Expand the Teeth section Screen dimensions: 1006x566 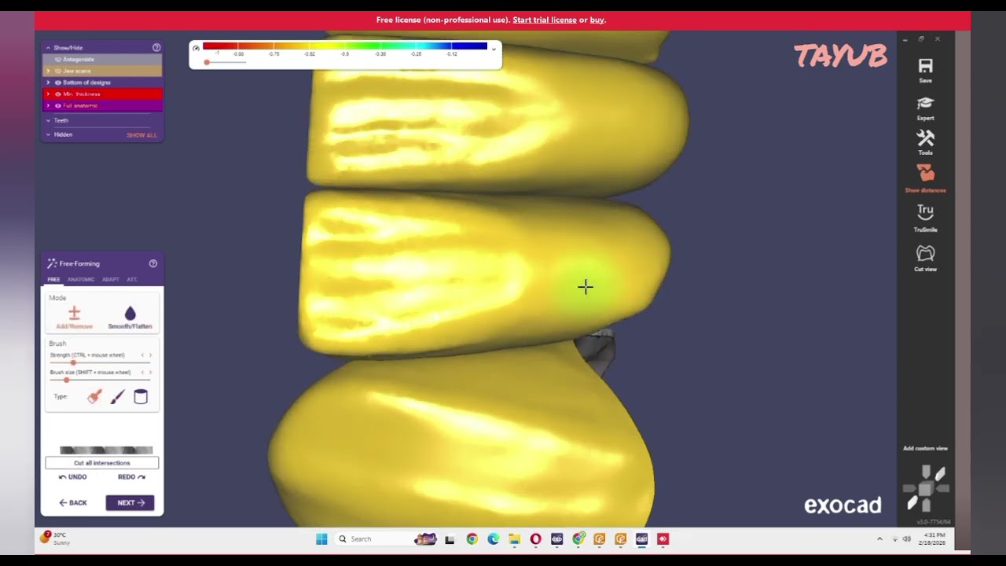tap(48, 120)
